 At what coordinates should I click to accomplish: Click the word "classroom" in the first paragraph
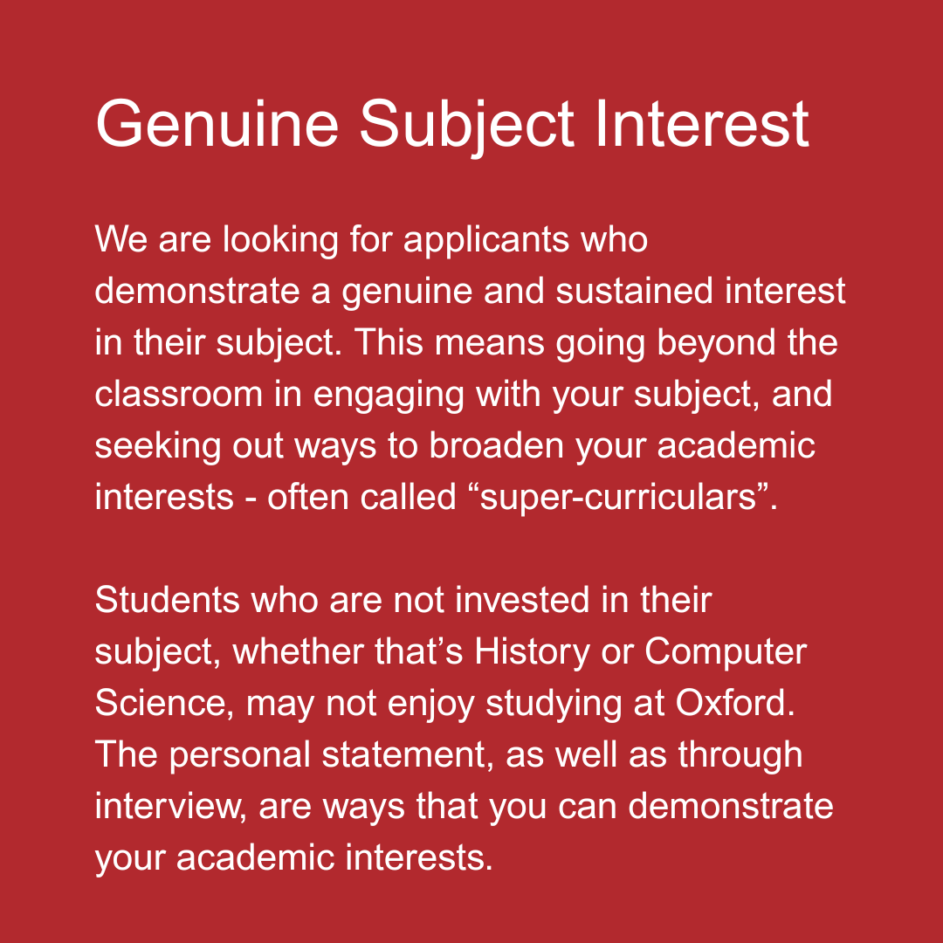178,394
